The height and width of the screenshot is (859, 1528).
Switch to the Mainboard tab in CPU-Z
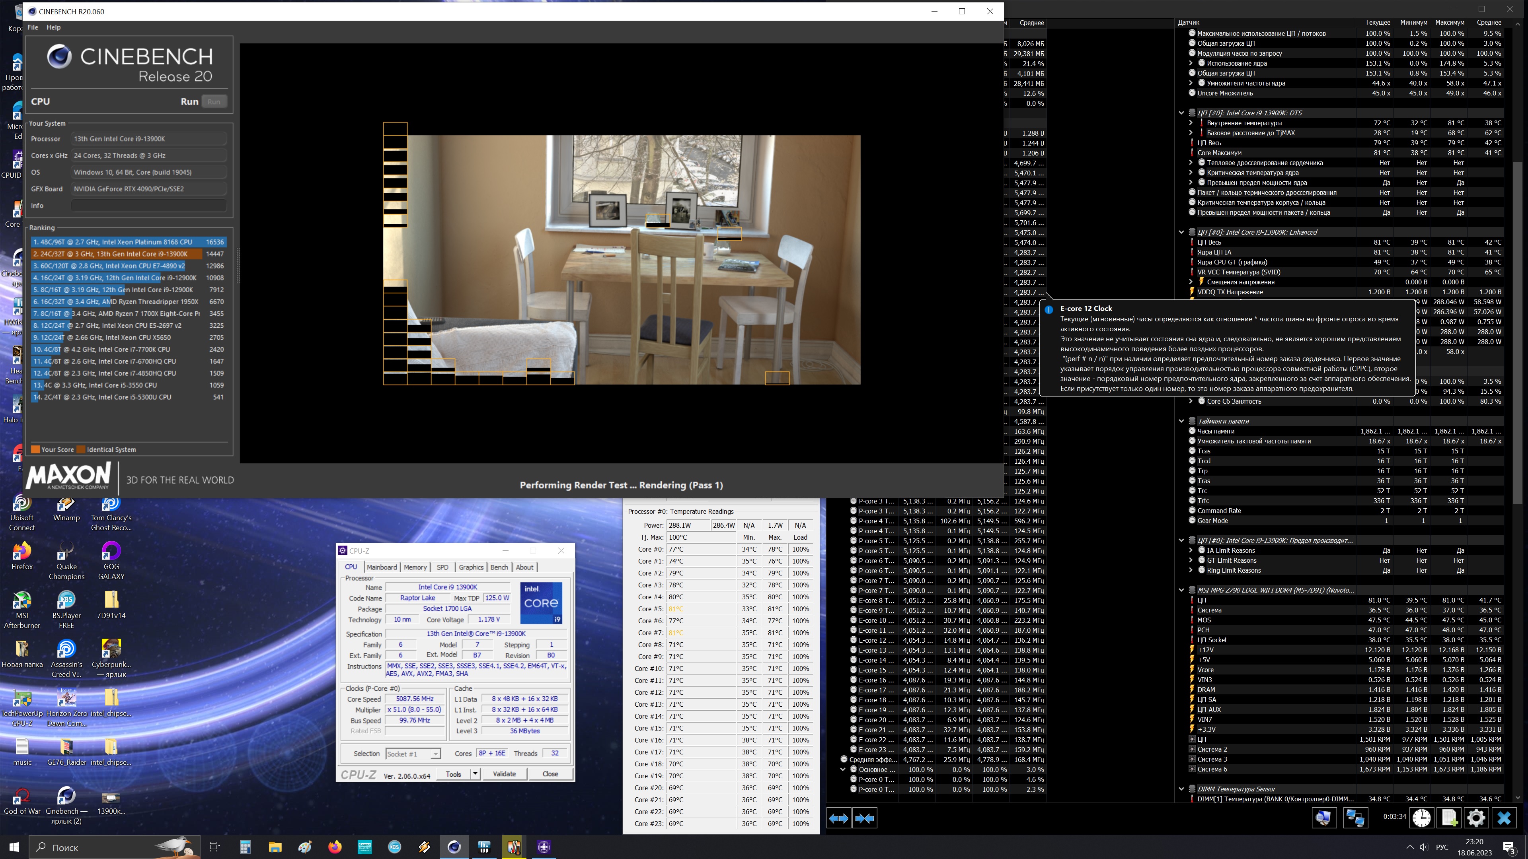click(382, 567)
